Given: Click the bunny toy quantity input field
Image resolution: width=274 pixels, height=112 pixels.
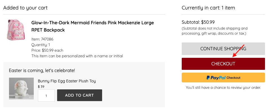Looking at the screenshot, I should coord(46,96).
